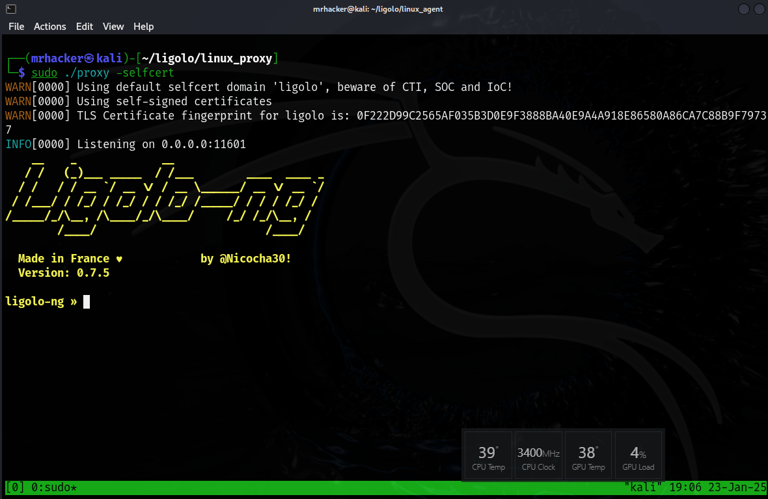Click the 'Made in France' text
This screenshot has width=768, height=499.
(64, 259)
